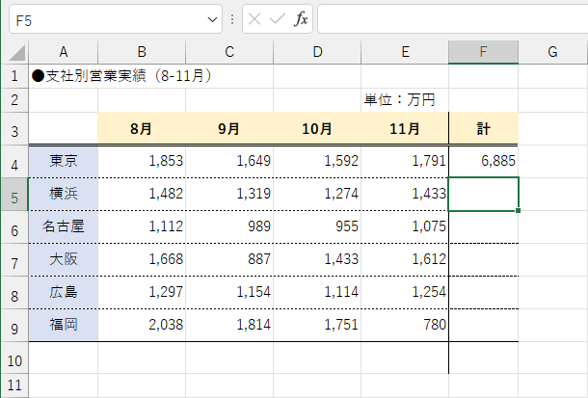Click the Enter checkmark formula icon

278,18
